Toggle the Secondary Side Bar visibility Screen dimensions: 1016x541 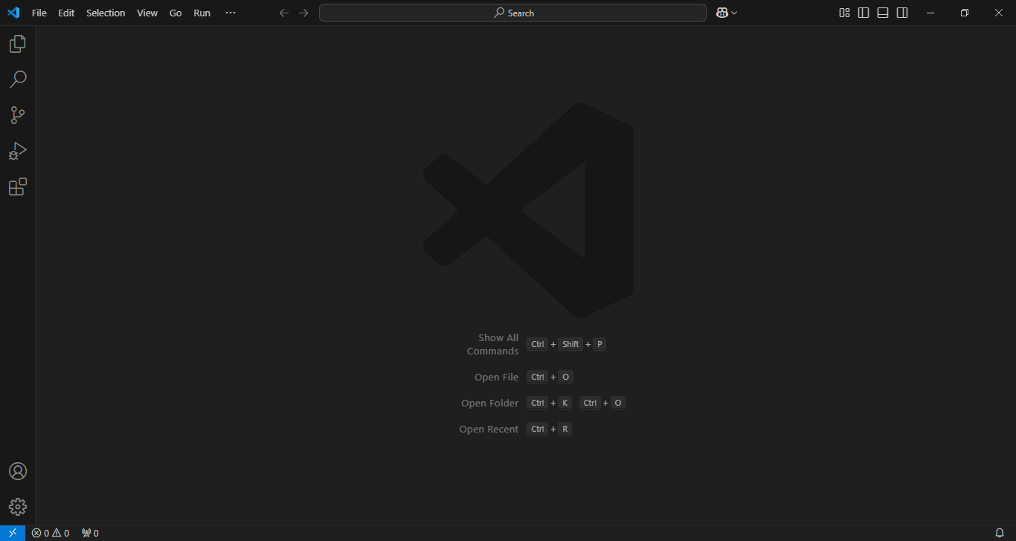(x=902, y=13)
